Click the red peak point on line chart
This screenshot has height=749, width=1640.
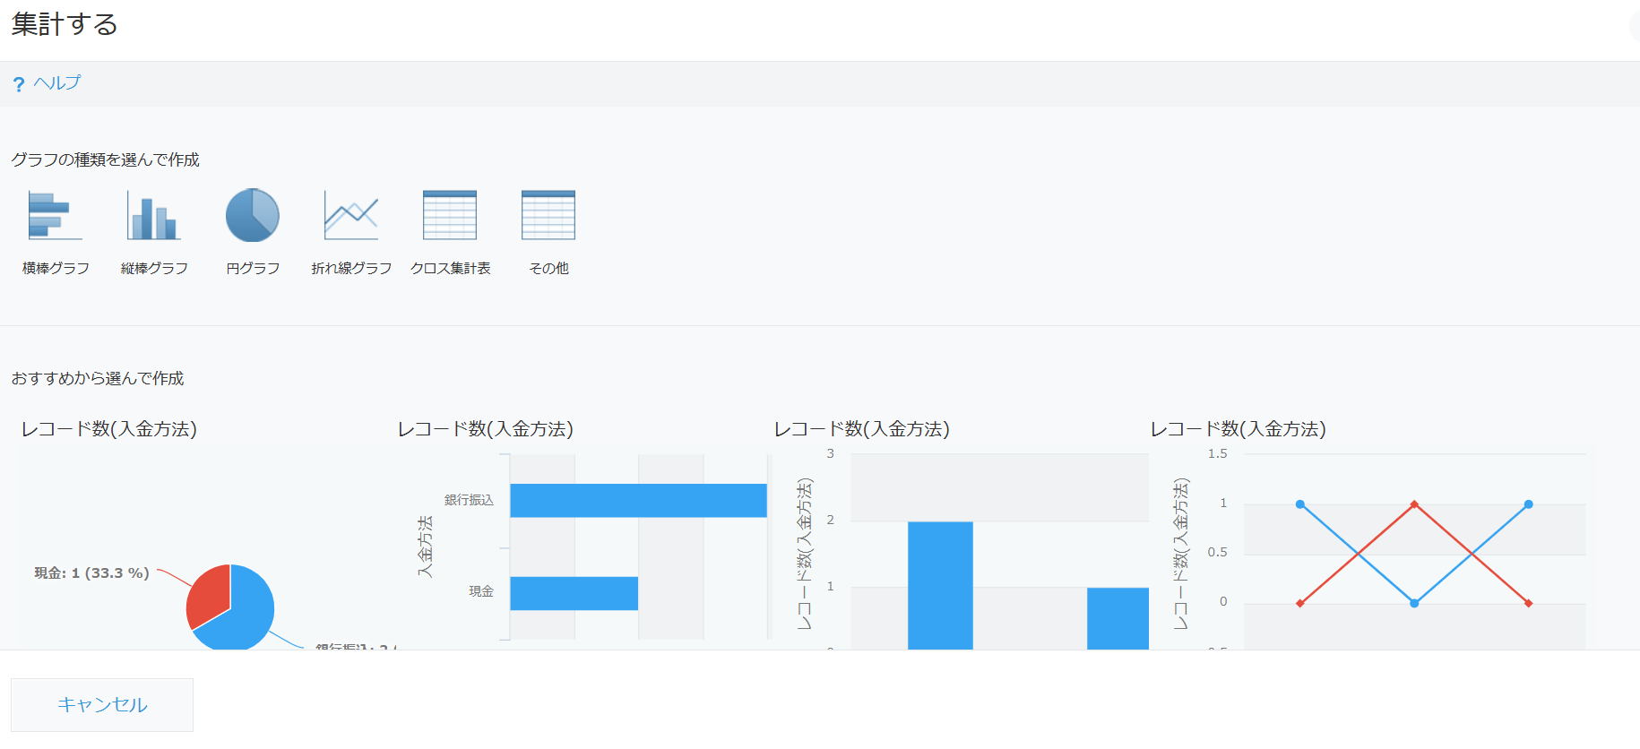click(x=1414, y=504)
